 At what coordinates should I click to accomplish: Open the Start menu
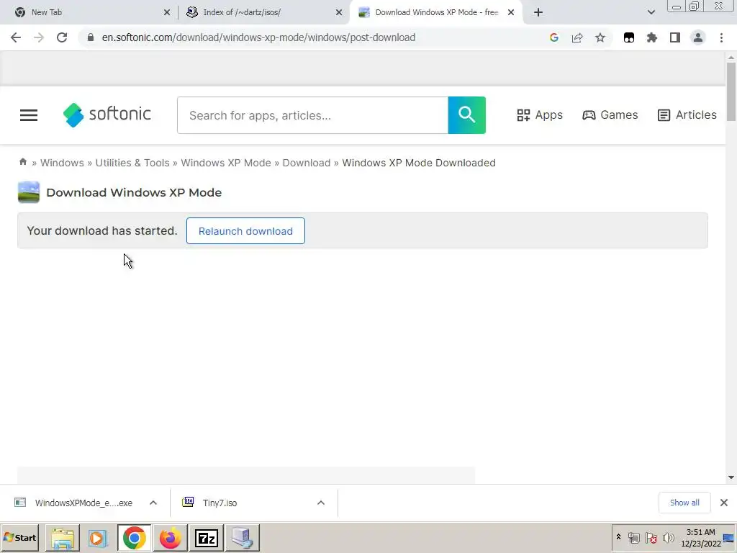click(20, 538)
